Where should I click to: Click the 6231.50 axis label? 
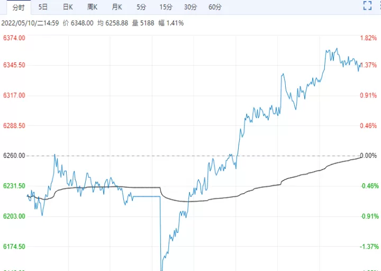click(x=14, y=186)
